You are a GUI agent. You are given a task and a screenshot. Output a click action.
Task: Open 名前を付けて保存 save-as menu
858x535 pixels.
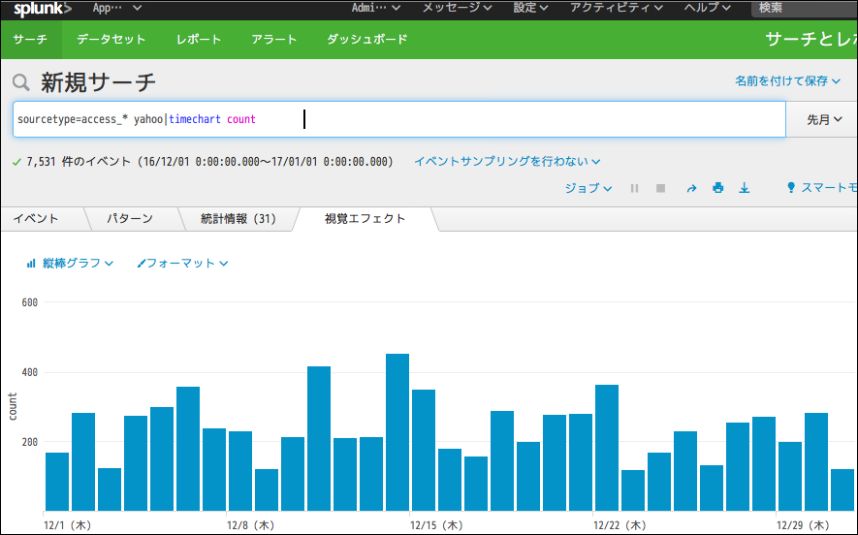(787, 81)
